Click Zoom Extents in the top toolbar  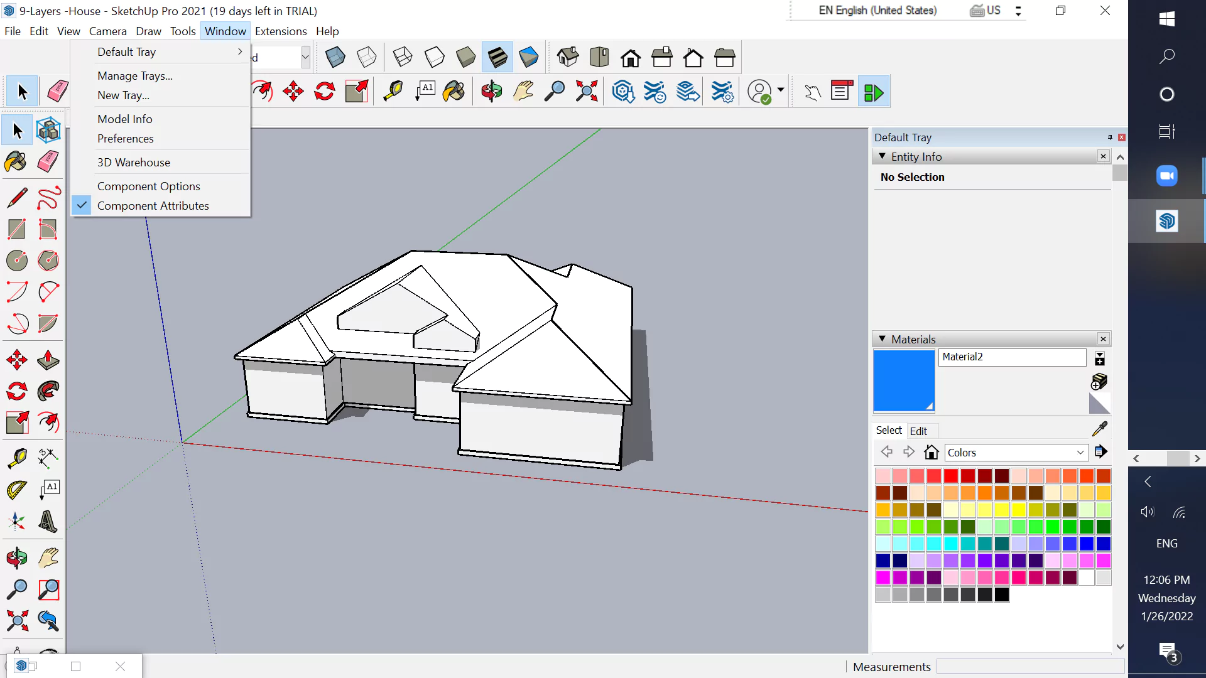pos(586,91)
